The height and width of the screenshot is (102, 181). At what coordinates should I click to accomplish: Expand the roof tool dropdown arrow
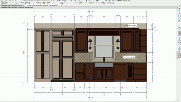click(42, 3)
